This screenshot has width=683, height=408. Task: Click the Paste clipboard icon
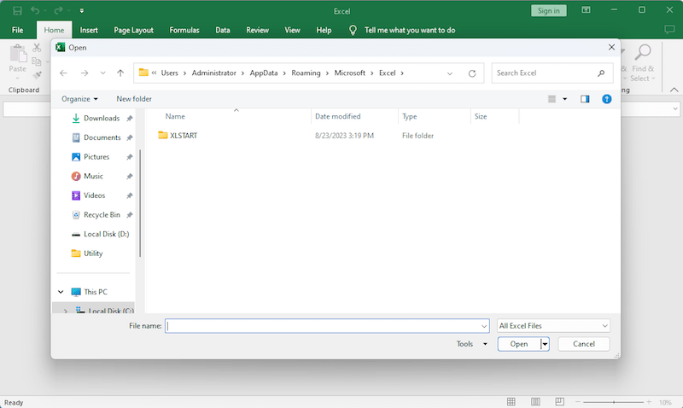[18, 54]
